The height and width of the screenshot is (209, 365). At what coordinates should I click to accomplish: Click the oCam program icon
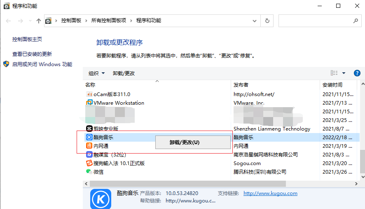pyautogui.click(x=89, y=94)
